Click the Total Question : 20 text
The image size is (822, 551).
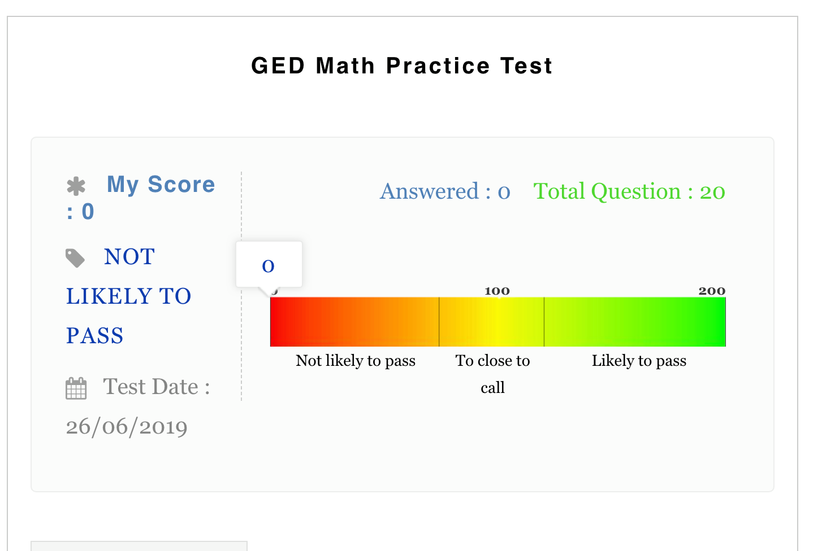pos(629,191)
